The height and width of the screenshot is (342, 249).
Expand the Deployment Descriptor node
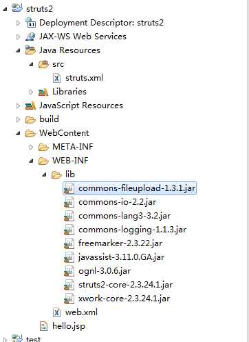click(18, 23)
